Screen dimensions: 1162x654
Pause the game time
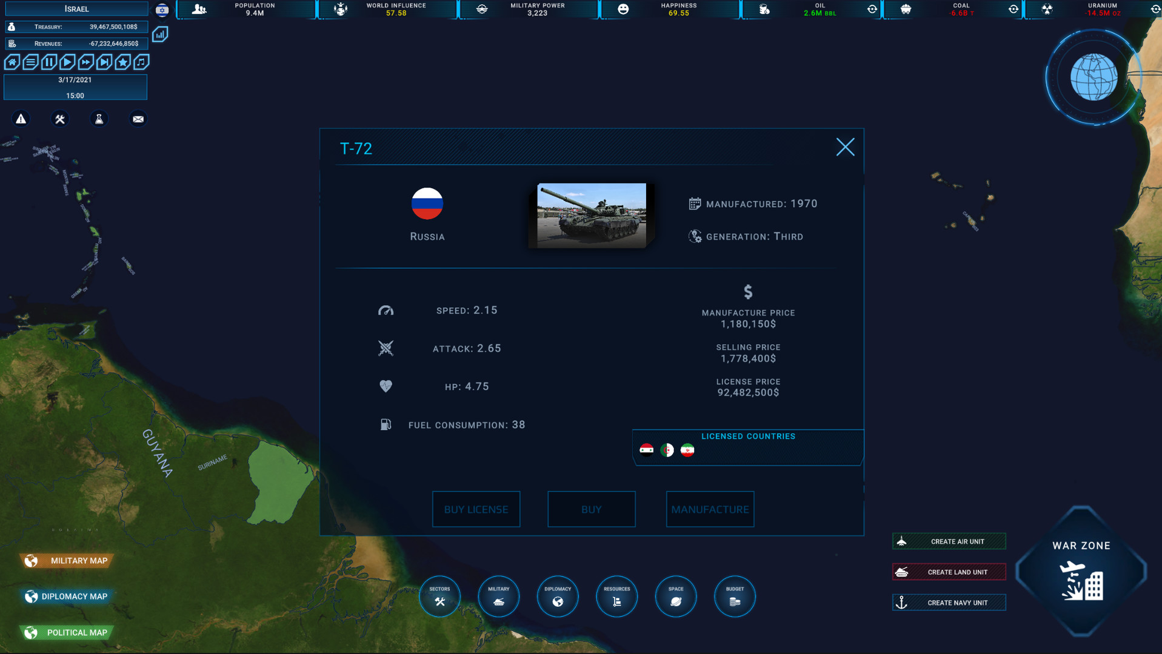tap(48, 62)
